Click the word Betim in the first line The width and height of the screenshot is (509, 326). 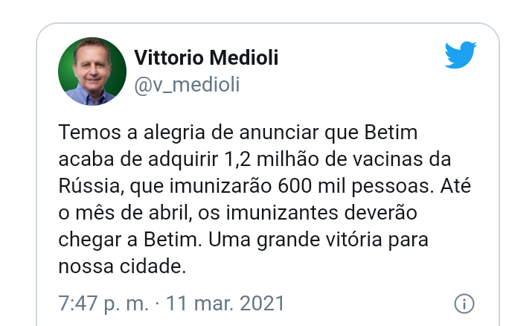pyautogui.click(x=391, y=132)
